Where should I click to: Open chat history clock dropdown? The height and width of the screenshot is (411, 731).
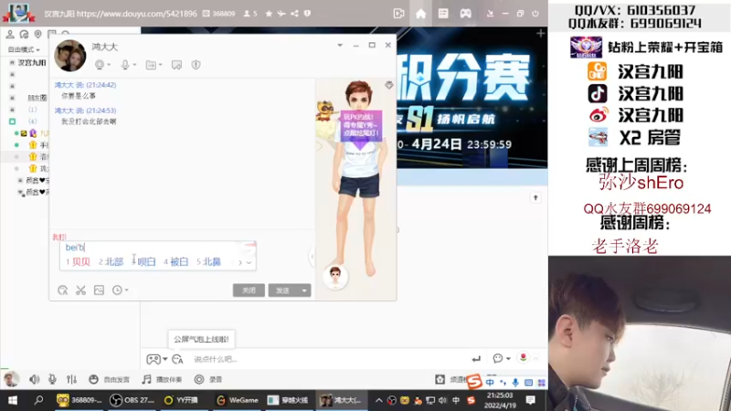pos(121,290)
